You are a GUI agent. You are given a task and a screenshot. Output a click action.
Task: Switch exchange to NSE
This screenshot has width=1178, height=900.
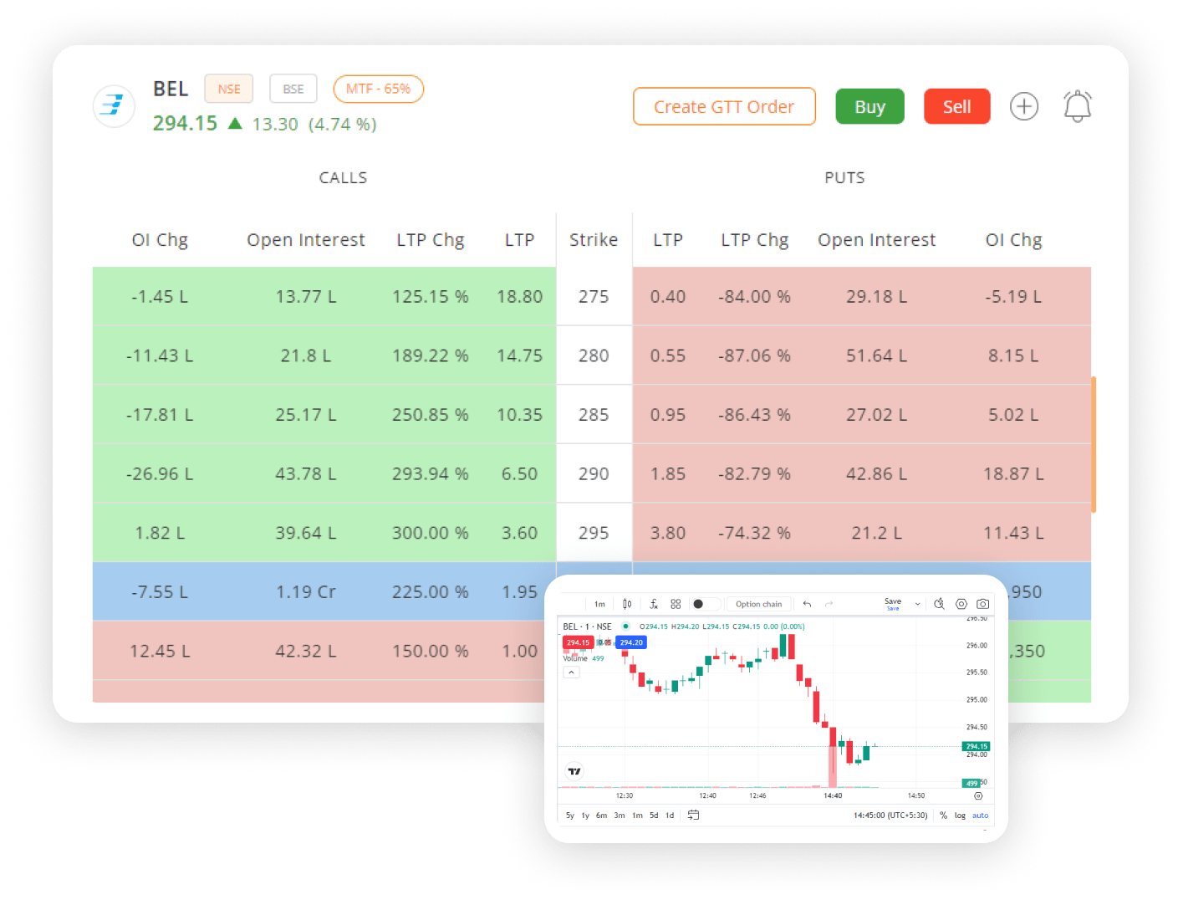pos(229,89)
